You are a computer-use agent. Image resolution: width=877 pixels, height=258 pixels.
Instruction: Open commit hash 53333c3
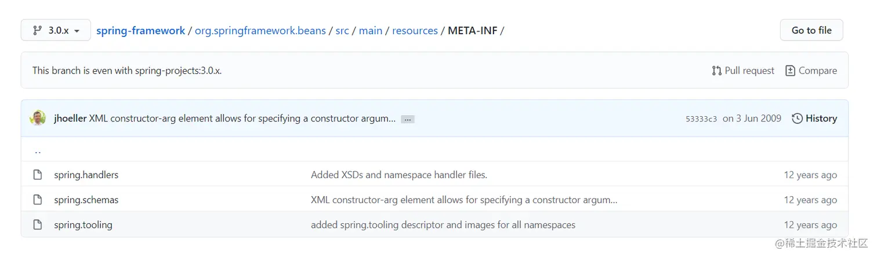pos(701,119)
